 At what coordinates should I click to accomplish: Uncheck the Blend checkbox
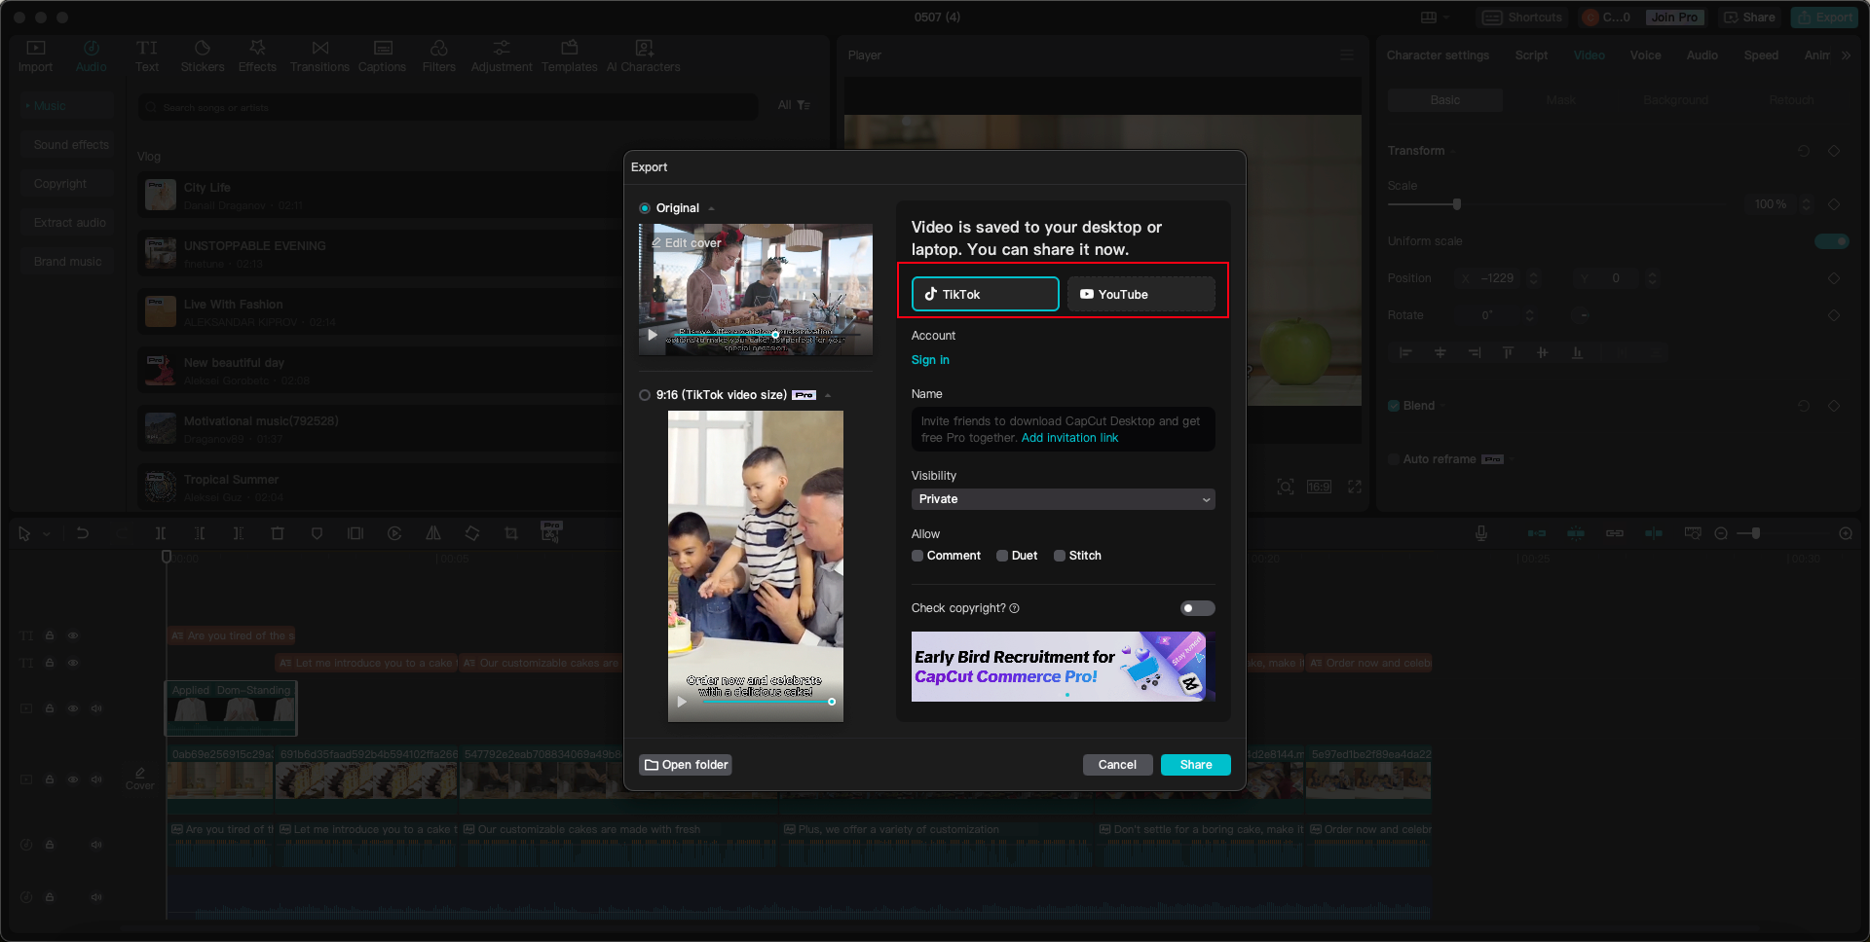(1394, 406)
